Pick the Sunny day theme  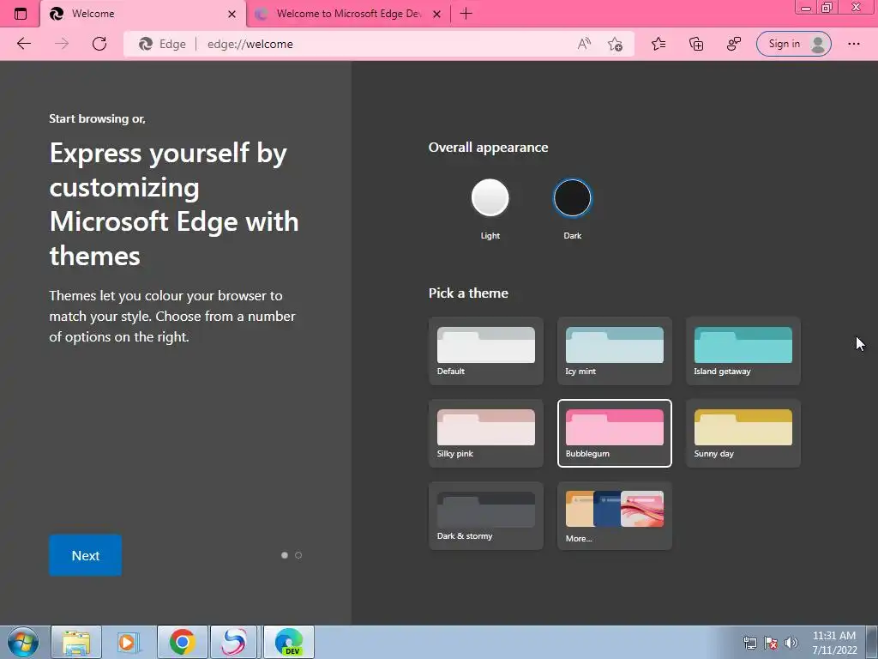tap(743, 433)
